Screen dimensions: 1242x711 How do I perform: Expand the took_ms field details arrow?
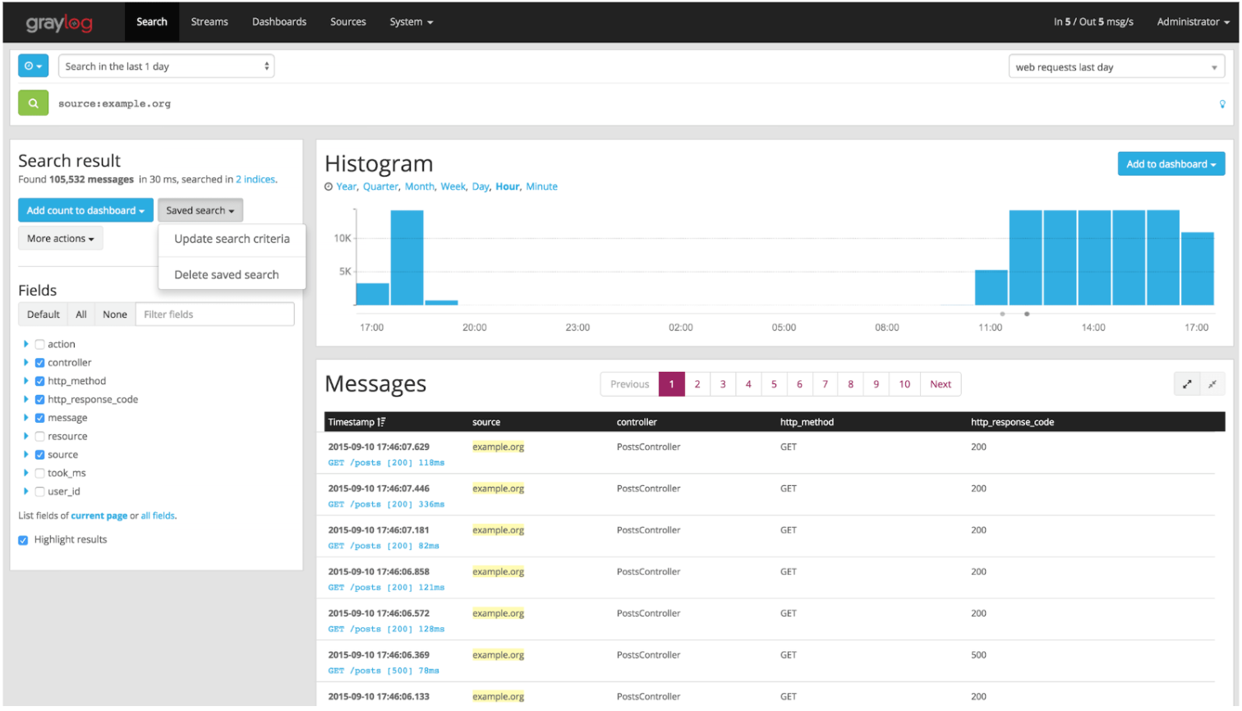[x=25, y=473]
